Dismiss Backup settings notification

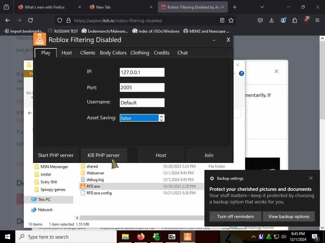311,178
